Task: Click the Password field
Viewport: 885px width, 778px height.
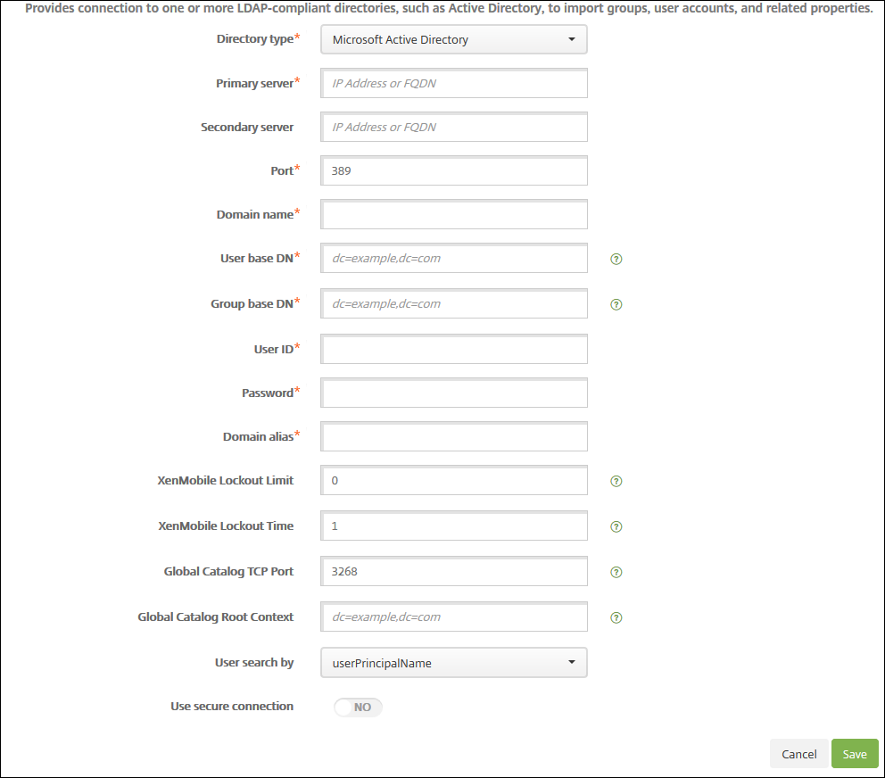Action: pyautogui.click(x=453, y=393)
